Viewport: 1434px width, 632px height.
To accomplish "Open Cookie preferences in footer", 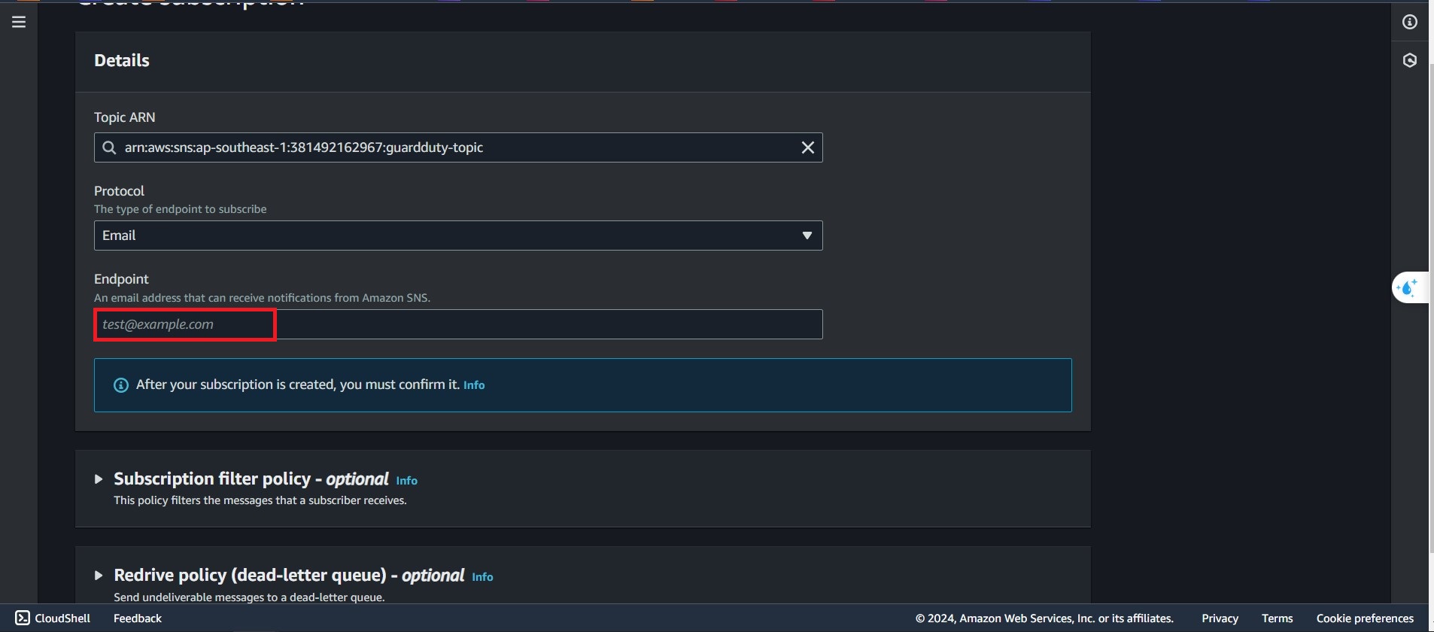I will pyautogui.click(x=1364, y=618).
